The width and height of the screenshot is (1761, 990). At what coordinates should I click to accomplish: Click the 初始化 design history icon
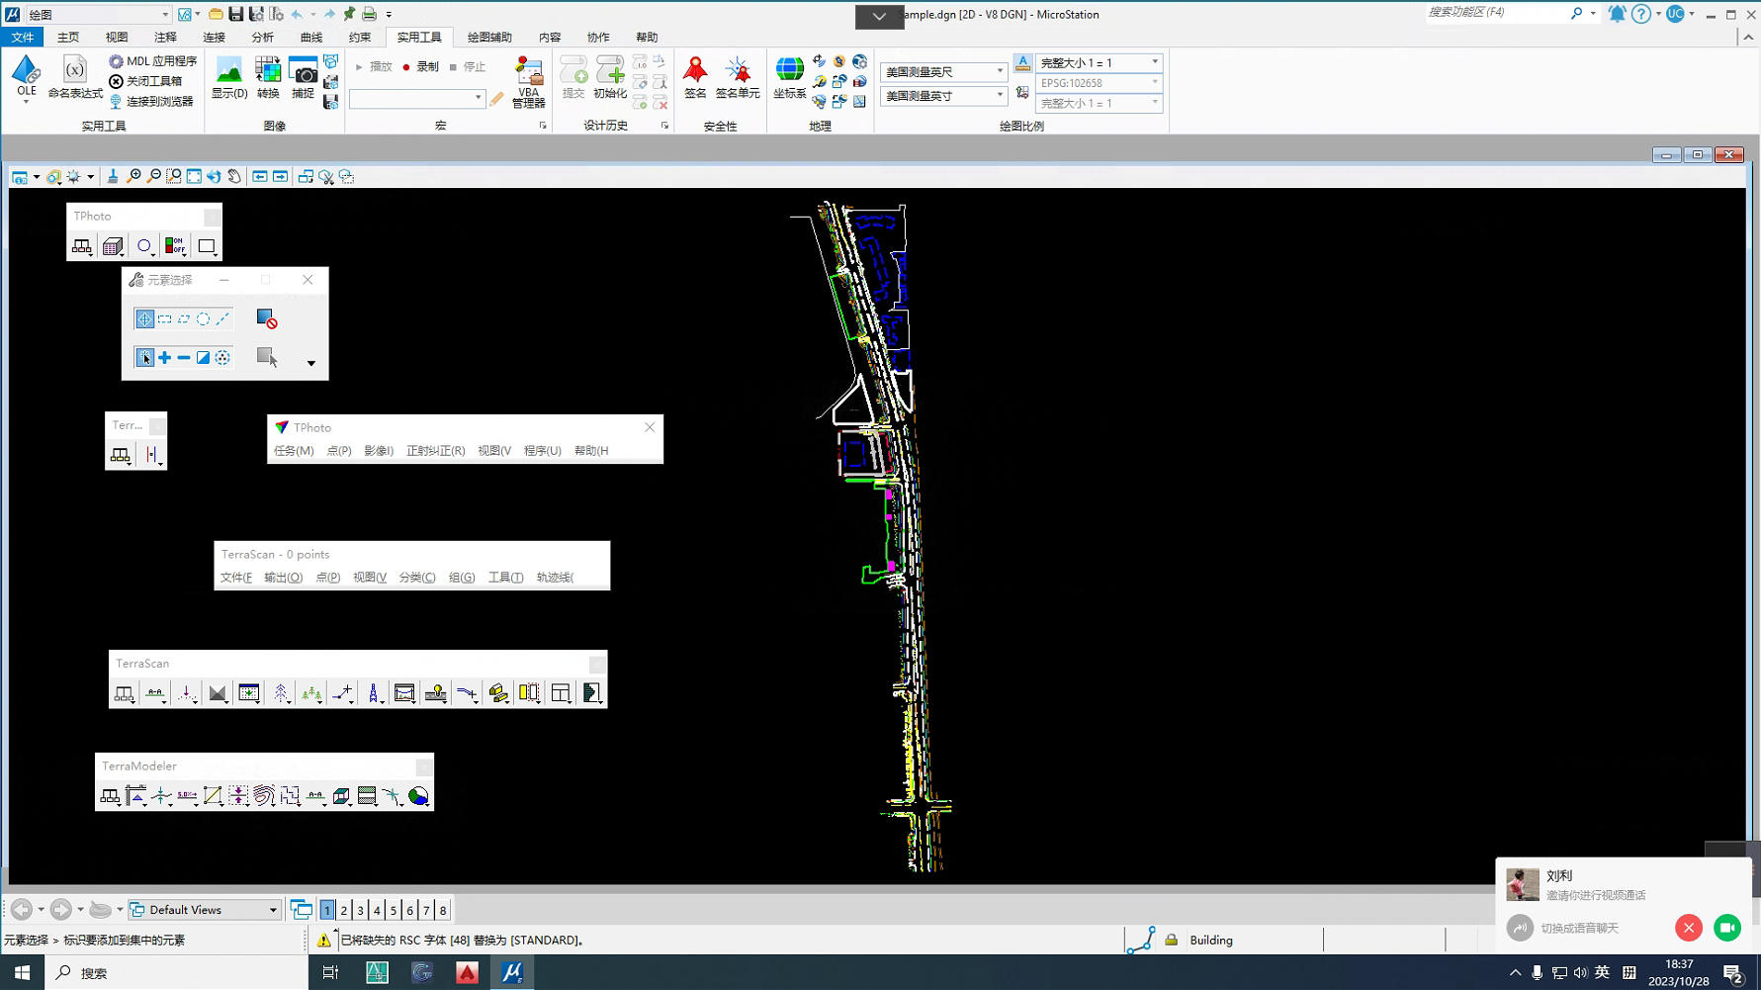610,76
